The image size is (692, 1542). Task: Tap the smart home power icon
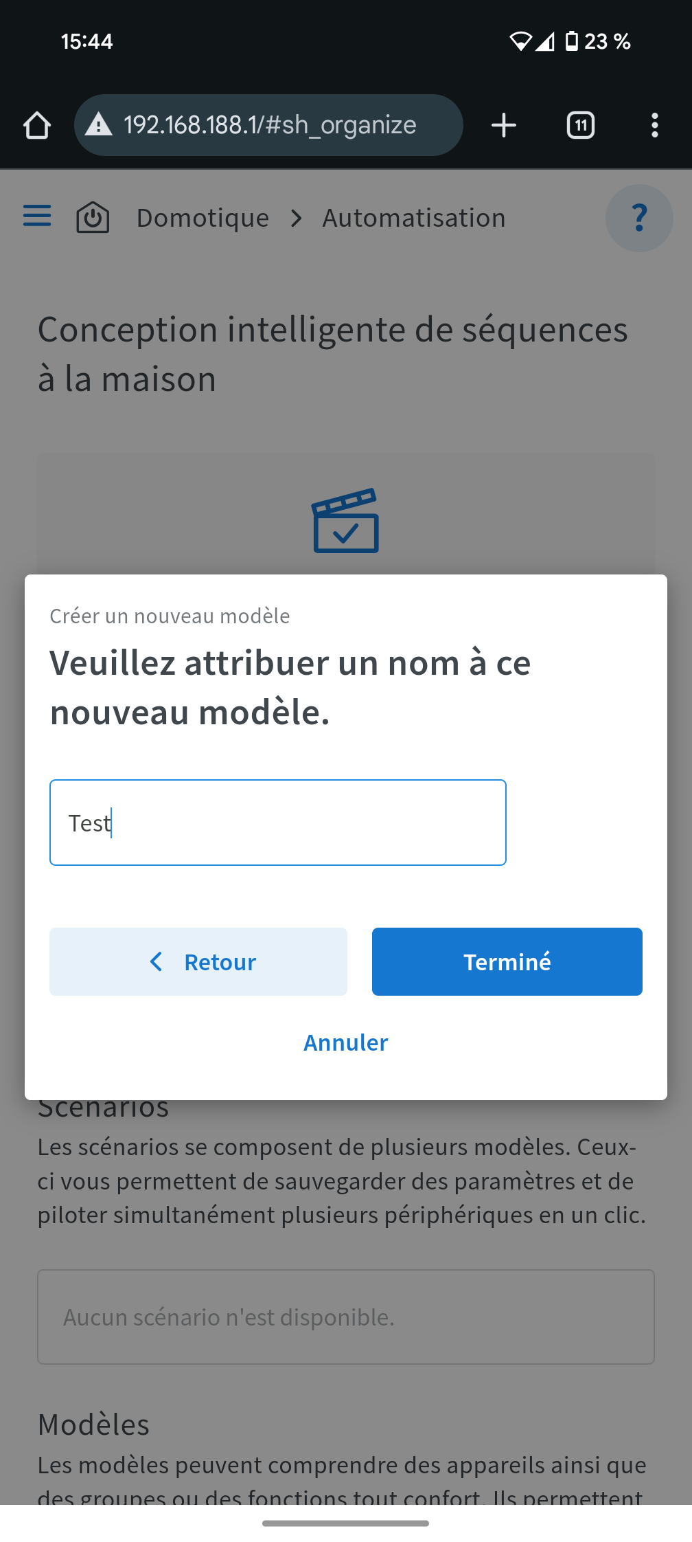click(x=93, y=218)
